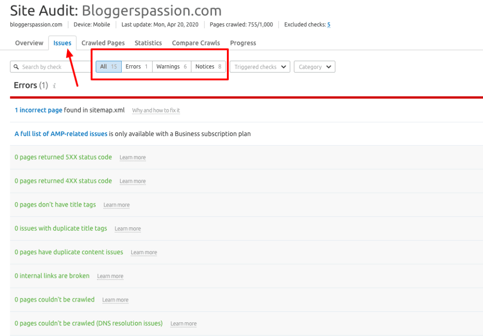
Task: Click 0 pages returned 5XX status code
Action: (x=63, y=157)
